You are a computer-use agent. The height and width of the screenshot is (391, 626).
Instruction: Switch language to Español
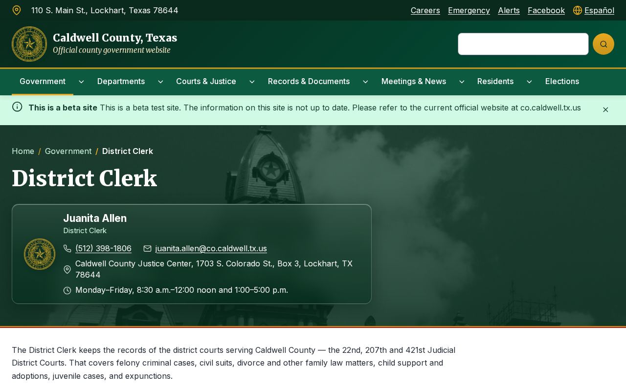(599, 10)
